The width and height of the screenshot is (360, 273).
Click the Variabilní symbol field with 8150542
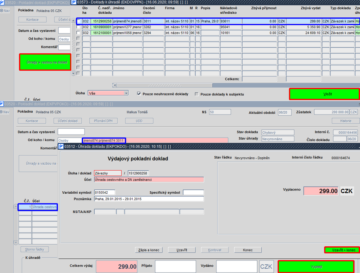tap(104, 193)
